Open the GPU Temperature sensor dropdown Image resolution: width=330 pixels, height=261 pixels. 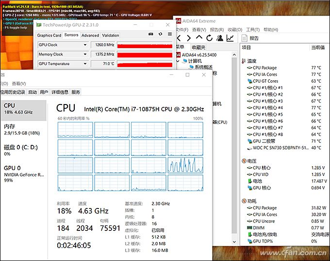click(85, 64)
